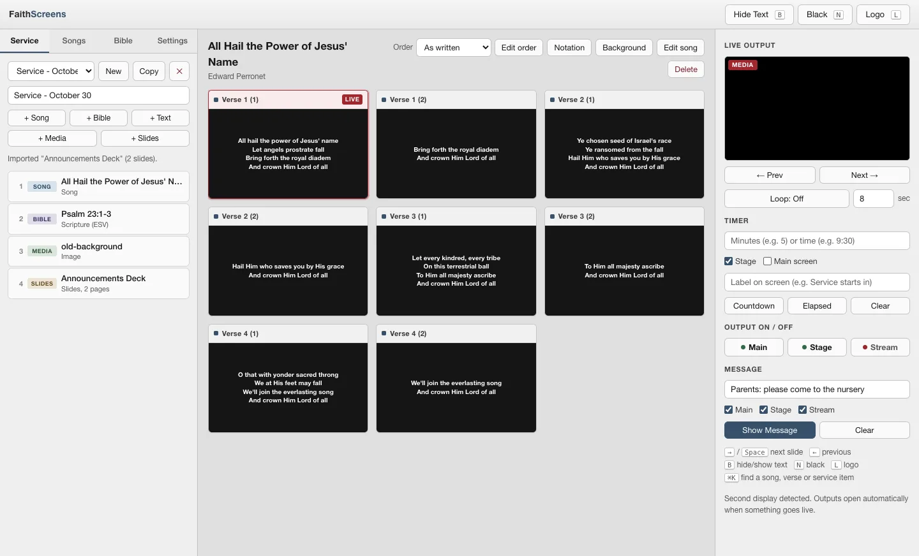Click the timer minutes input field
This screenshot has height=556, width=919.
click(x=817, y=240)
